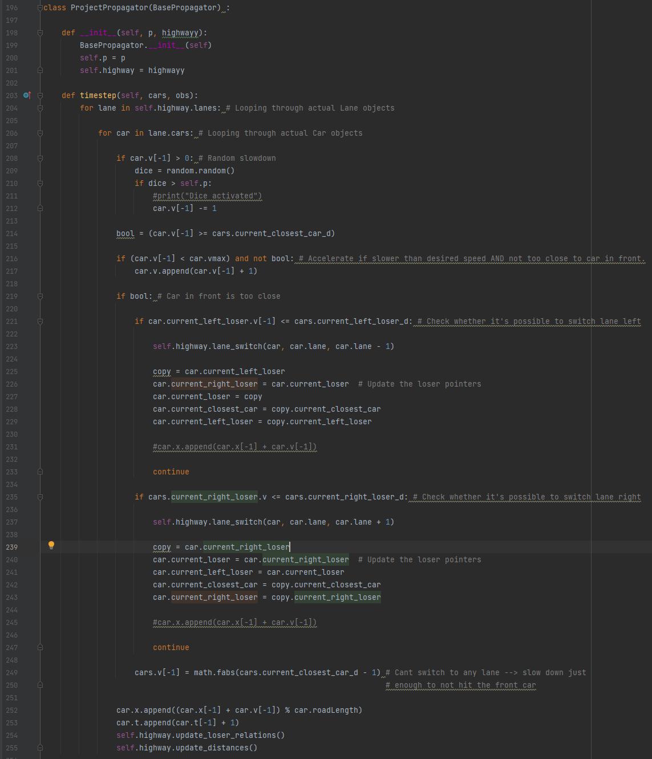Fold the __init__ method definition

[x=40, y=33]
